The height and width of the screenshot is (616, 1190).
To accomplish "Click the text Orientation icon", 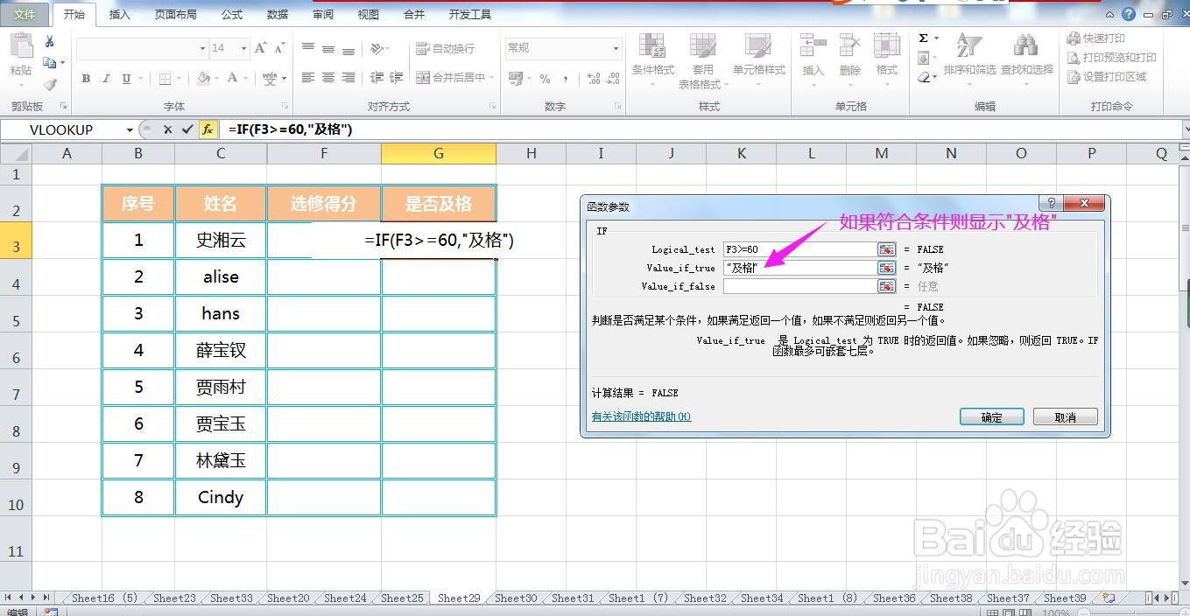I will click(x=377, y=49).
